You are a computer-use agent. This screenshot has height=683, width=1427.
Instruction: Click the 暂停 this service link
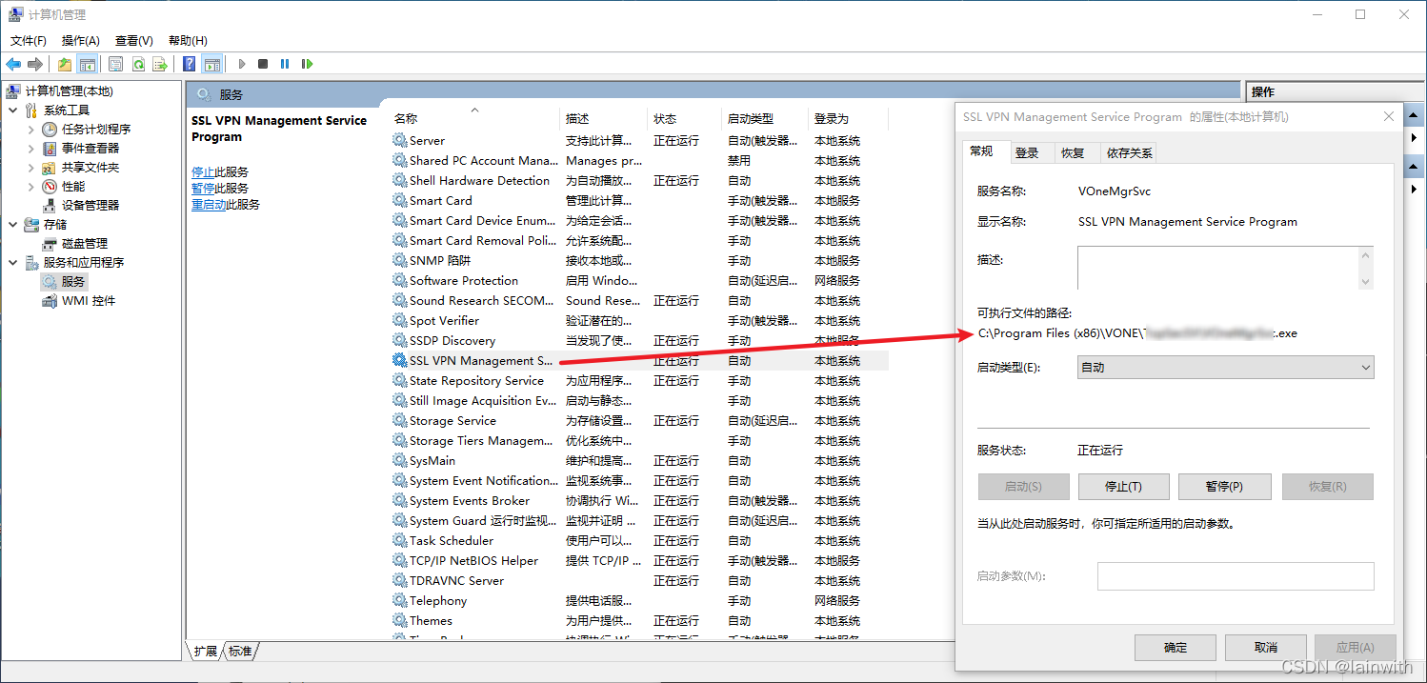203,189
